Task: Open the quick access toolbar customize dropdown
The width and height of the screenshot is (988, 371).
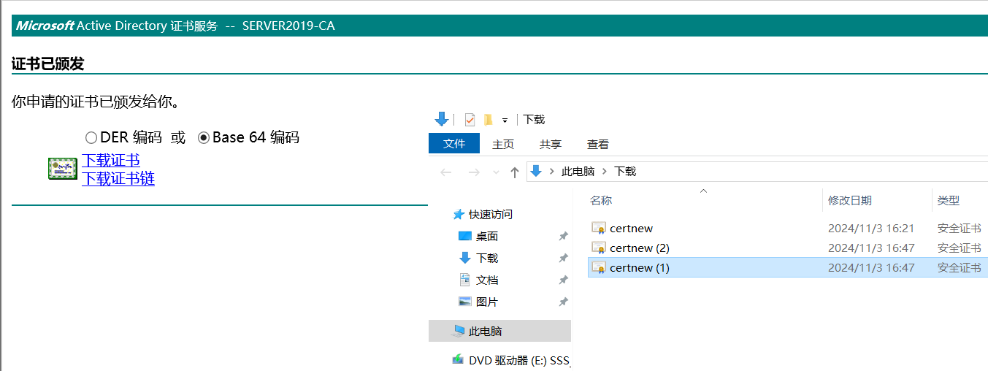Action: coord(505,121)
